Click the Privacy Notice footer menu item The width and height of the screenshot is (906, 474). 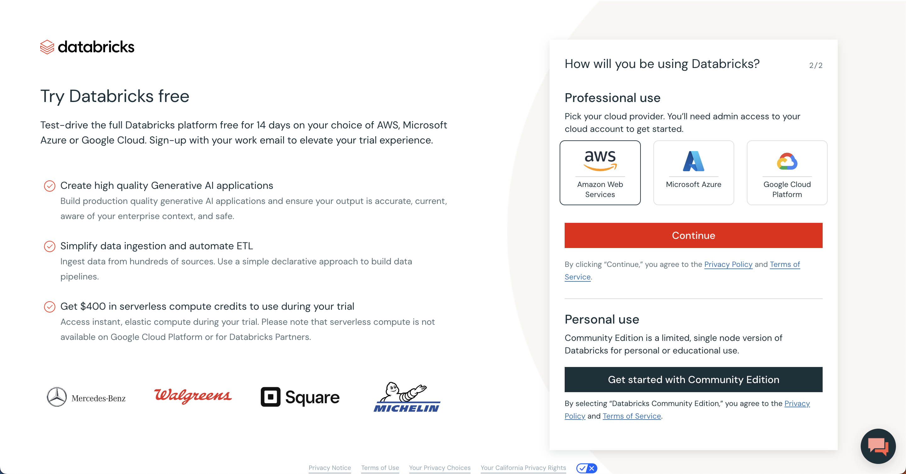[329, 468]
